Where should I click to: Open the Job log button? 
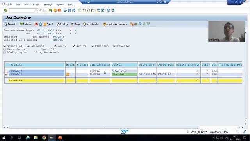pos(62,24)
